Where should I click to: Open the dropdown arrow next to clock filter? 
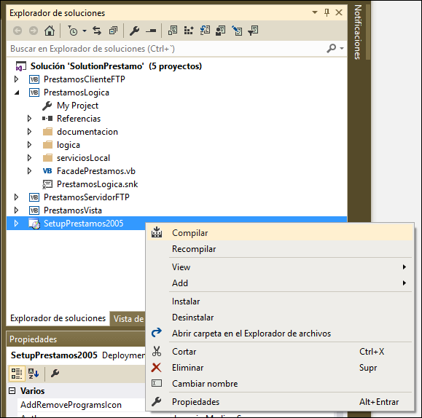point(85,31)
